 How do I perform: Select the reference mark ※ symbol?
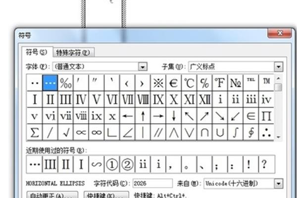point(158,83)
